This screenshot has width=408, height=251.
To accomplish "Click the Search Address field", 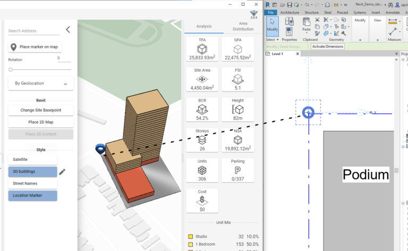I will [34, 31].
